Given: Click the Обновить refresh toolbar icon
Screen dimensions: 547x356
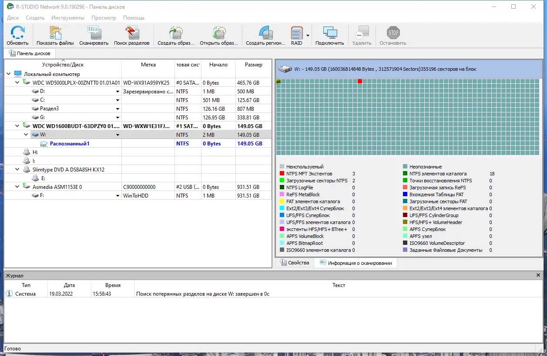Looking at the screenshot, I should coord(17,33).
